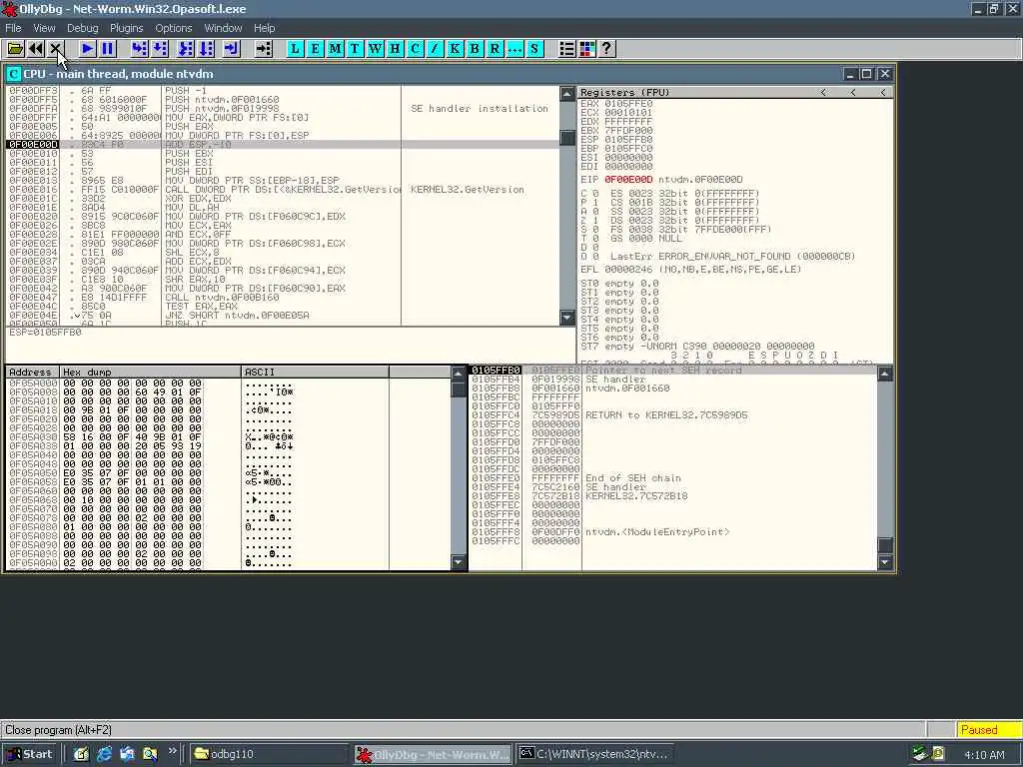The width and height of the screenshot is (1023, 767).
Task: Switch to C:\WINNT\system32\ntv... taskbar window
Action: pos(593,754)
